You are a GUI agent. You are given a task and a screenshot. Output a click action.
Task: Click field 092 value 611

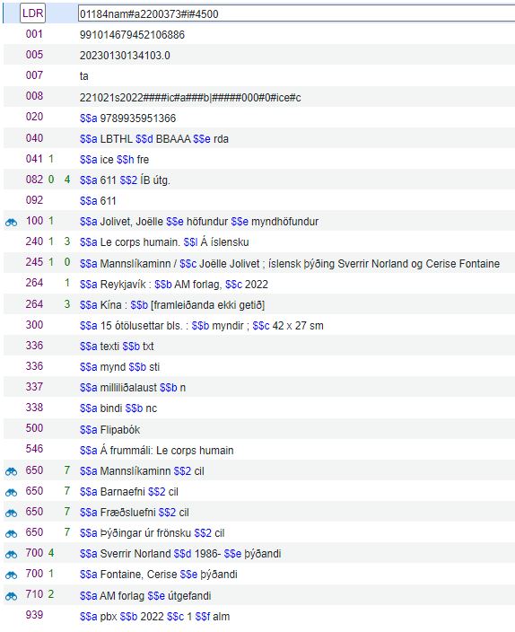click(x=98, y=201)
